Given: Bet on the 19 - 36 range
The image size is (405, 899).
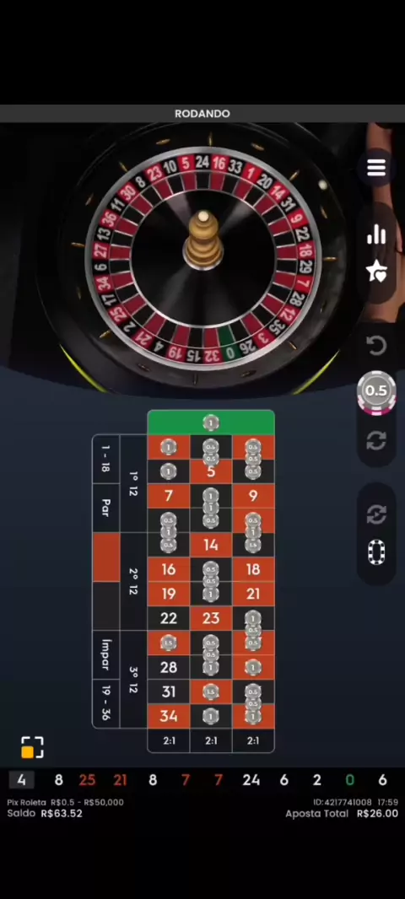Looking at the screenshot, I should (x=106, y=703).
